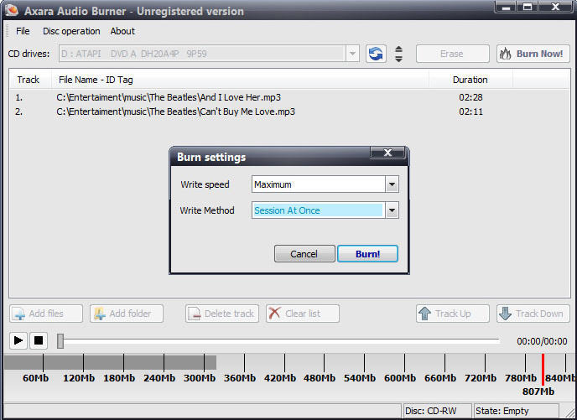Click the eject arrows icon beside refresh
This screenshot has width=577, height=420.
[x=398, y=54]
